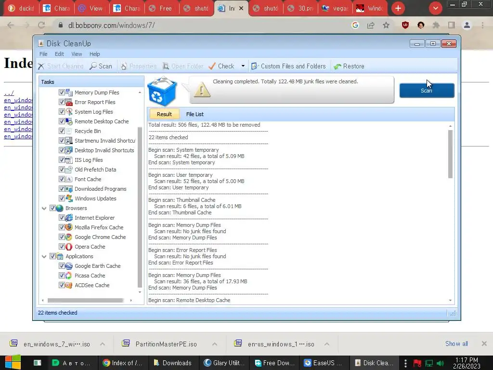Screen dimensions: 493x370
Task: Open EaseUS from the taskbar
Action: tap(323, 363)
